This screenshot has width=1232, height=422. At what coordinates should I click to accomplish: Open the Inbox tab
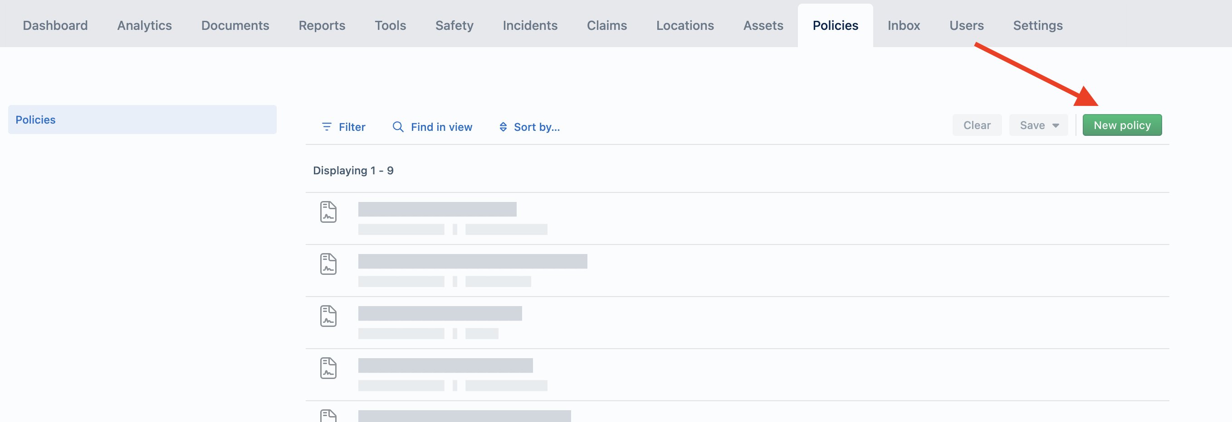point(904,25)
